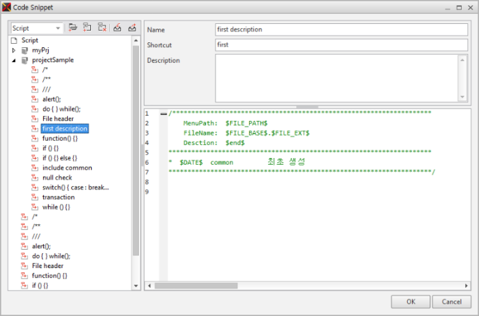Click the project icon next to myPrj

point(25,50)
